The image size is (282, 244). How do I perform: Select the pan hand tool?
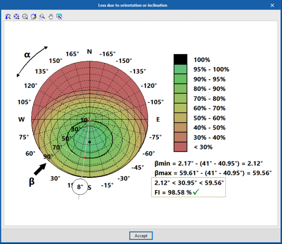[x=51, y=17]
